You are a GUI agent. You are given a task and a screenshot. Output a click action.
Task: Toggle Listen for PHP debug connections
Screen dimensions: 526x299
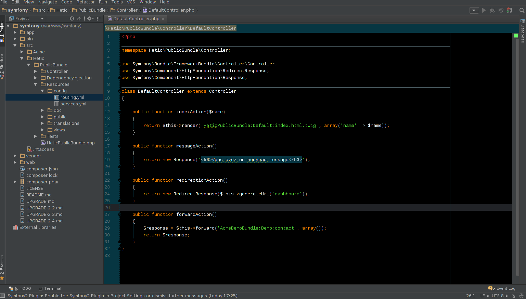510,10
